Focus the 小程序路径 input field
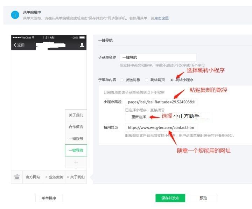This screenshot has height=209, width=252. (x=161, y=102)
